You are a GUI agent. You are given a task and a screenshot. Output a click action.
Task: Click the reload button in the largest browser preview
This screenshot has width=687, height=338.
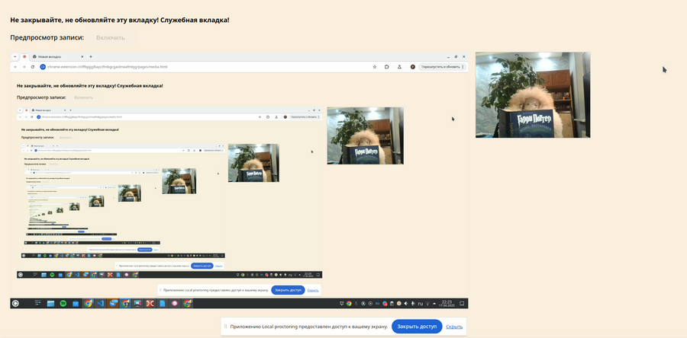(32, 67)
